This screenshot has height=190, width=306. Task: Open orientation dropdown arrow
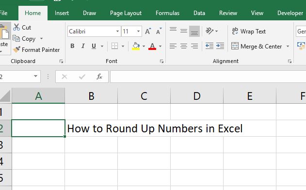point(216,31)
